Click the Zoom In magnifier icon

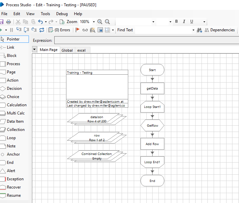point(100,22)
